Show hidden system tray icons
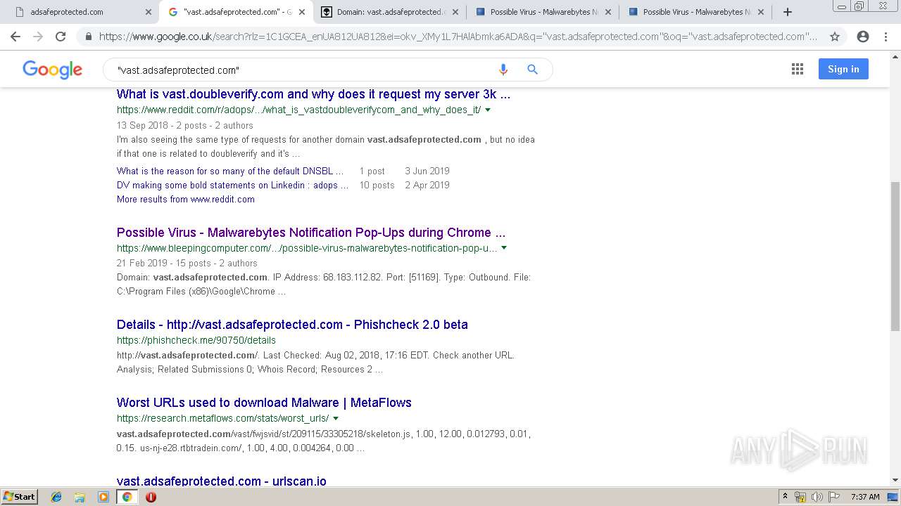The width and height of the screenshot is (901, 506). 786,496
